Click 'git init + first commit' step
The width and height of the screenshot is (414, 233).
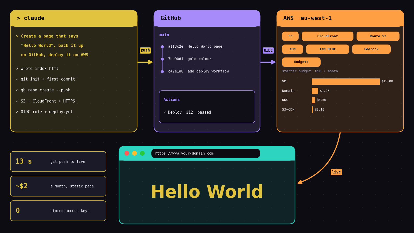46,79
